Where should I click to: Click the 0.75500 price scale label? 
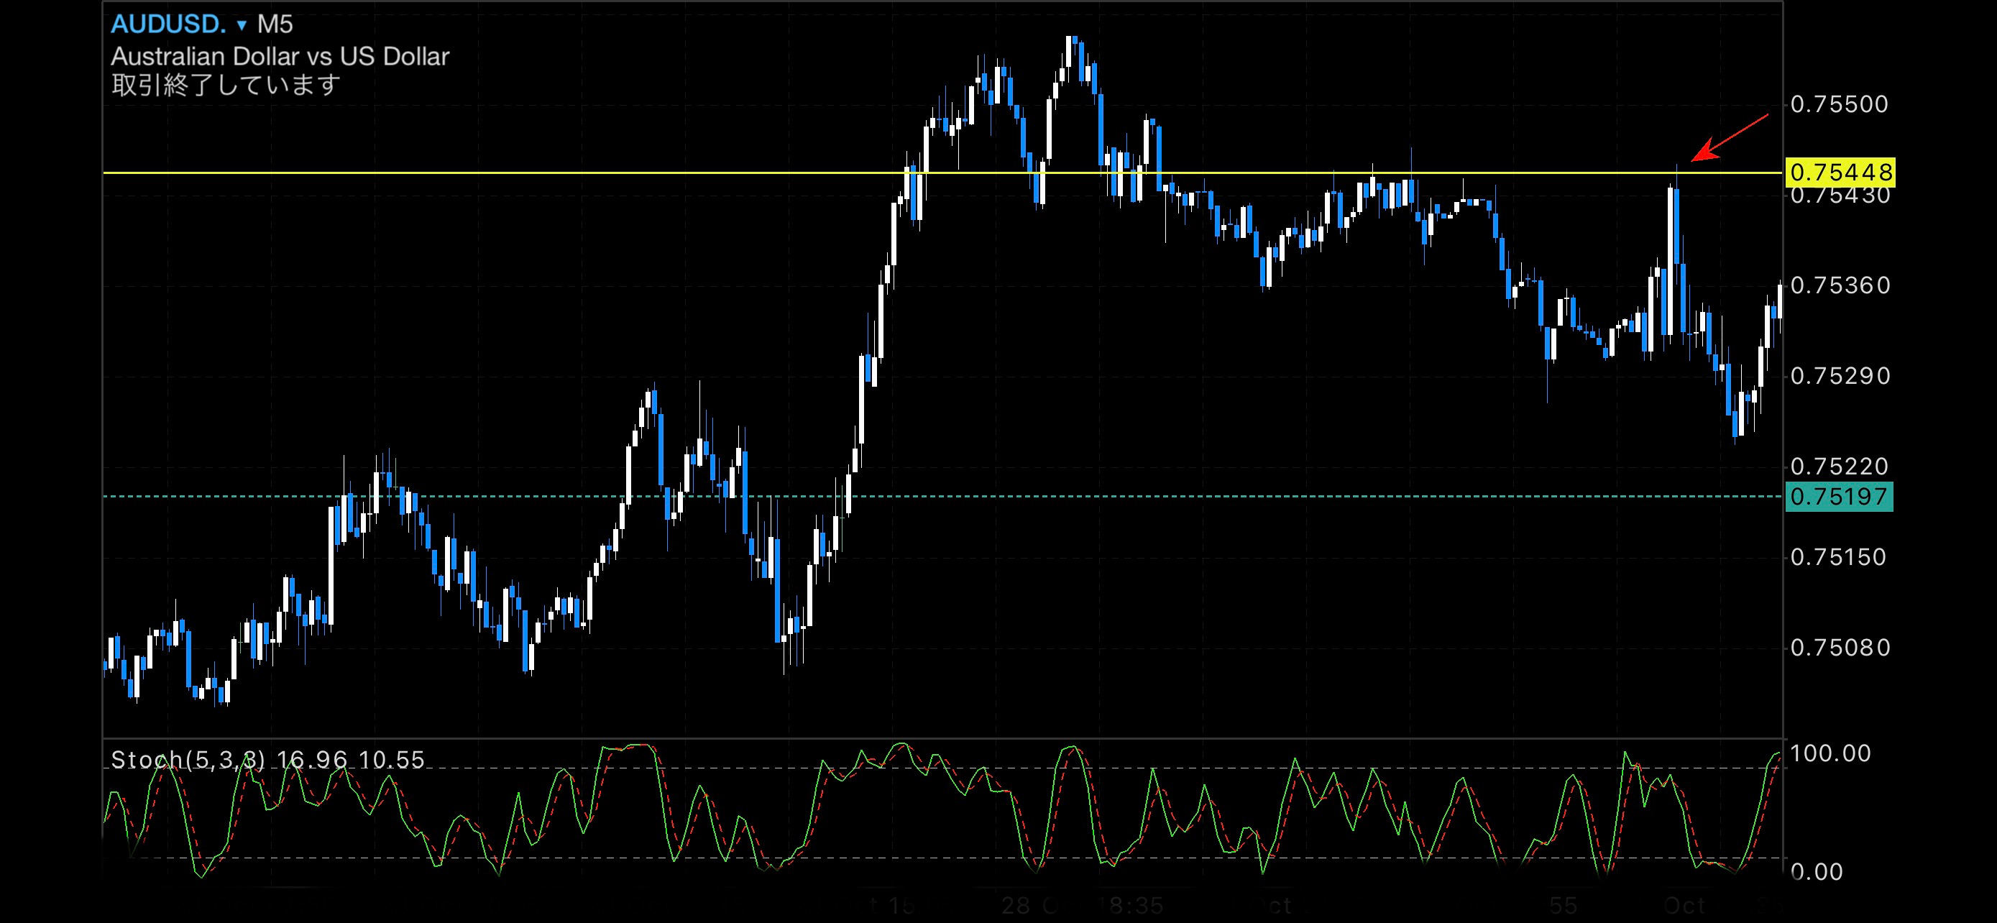point(1839,105)
